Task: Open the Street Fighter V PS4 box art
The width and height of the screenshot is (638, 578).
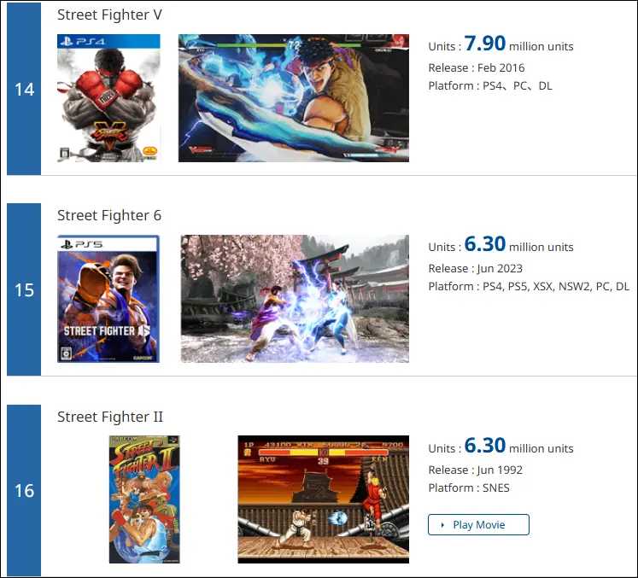Action: coord(108,98)
